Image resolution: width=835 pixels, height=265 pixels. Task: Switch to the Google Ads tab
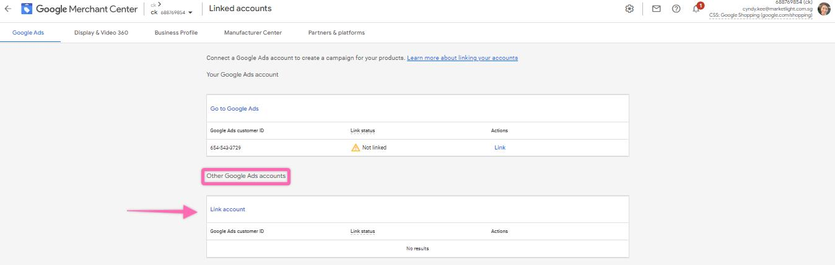pyautogui.click(x=28, y=33)
